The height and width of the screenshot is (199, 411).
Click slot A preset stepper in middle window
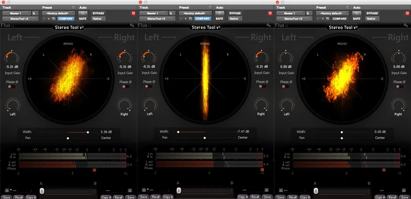click(143, 190)
